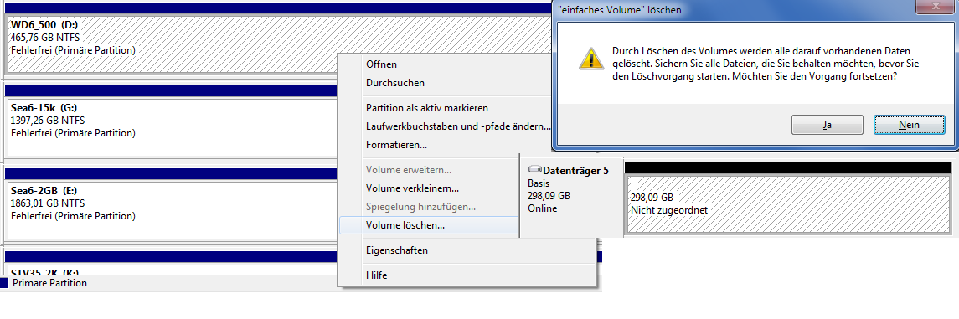Select the Sea6-15k (G:) partition

click(x=171, y=126)
